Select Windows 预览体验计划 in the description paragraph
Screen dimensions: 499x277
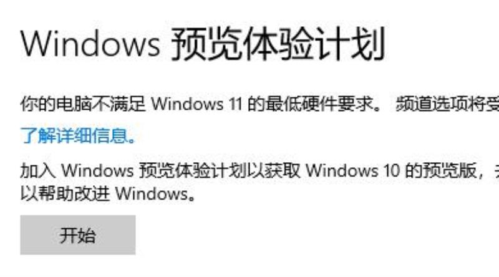click(154, 170)
